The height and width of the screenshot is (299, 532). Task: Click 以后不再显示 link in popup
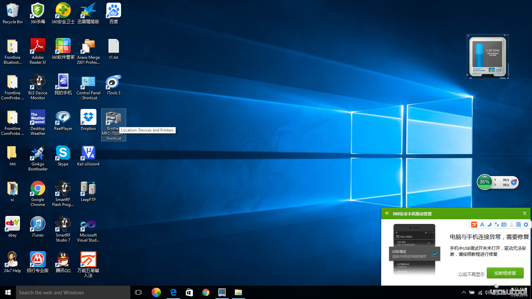coord(471,274)
